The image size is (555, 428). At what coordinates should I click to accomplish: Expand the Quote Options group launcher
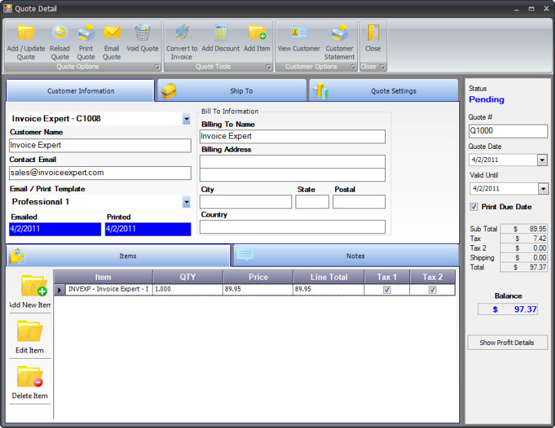pyautogui.click(x=157, y=66)
